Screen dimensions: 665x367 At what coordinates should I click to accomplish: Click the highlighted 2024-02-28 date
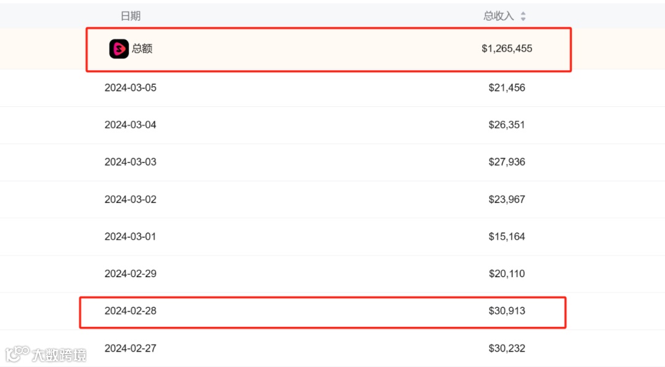pos(131,311)
